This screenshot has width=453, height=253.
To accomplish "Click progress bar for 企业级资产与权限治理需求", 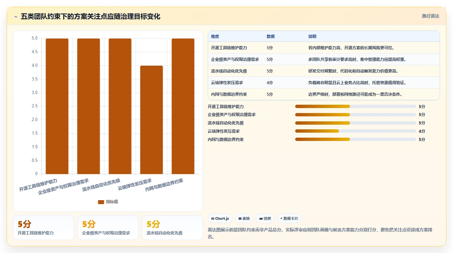I will click(x=356, y=115).
